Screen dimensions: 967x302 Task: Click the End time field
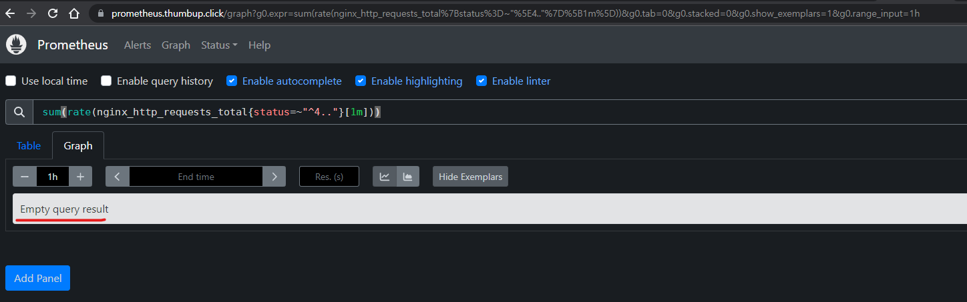click(196, 177)
